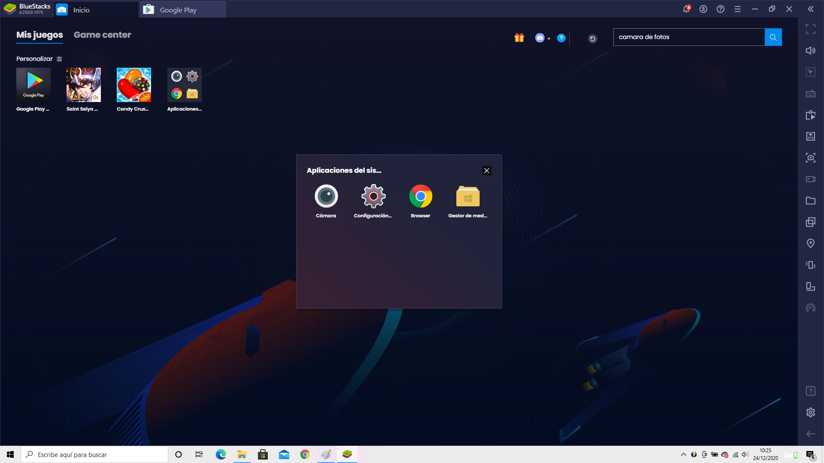Open the hamburger menu in title bar
Screen dimensions: 824x463
737,9
